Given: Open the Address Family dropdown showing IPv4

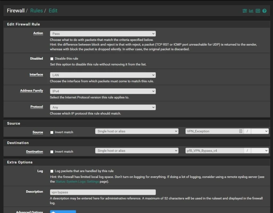Looking at the screenshot, I should click(103, 91).
